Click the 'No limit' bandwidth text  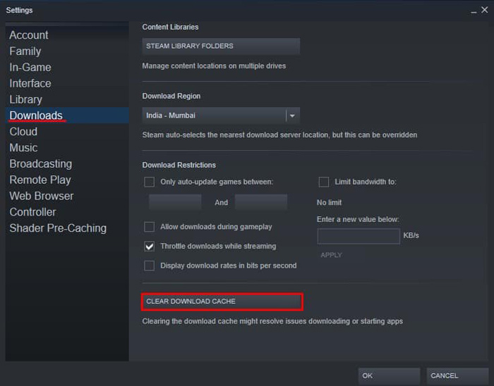[x=330, y=202]
